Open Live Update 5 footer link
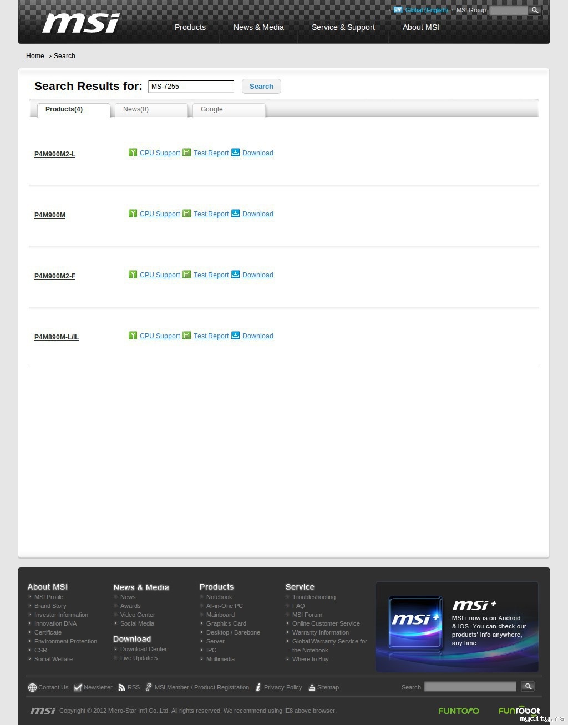Viewport: 568px width, 725px height. coord(139,658)
